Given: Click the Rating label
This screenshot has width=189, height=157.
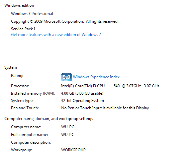Looking at the screenshot, I should tap(17, 76).
